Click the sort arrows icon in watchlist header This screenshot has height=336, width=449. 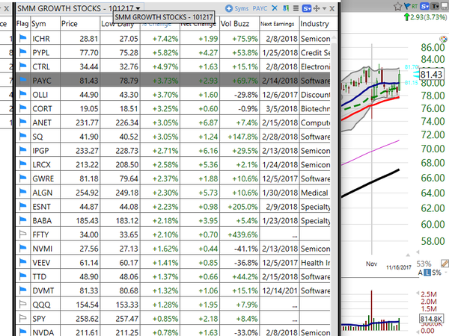[x=286, y=8]
